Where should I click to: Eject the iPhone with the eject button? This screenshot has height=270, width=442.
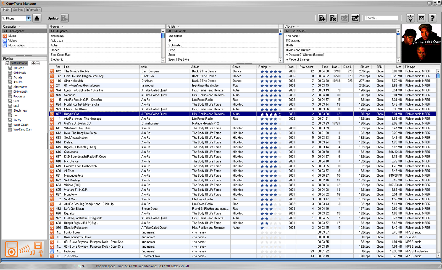coord(37,18)
